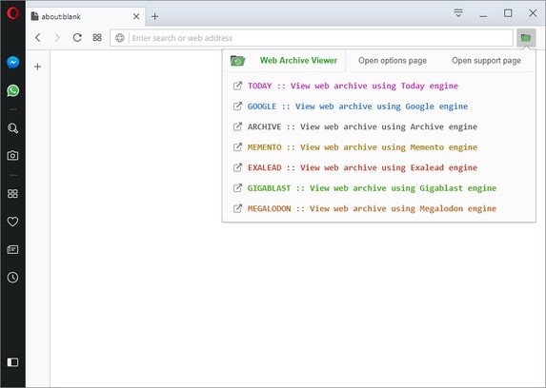
Task: View web archive using Google engine
Action: [x=357, y=107]
